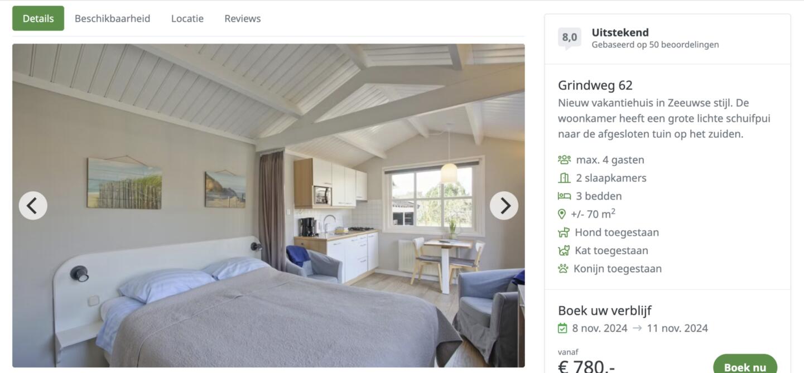The image size is (804, 373).
Task: Click the bedroom icon beside 2 slaapkamers
Action: (564, 178)
